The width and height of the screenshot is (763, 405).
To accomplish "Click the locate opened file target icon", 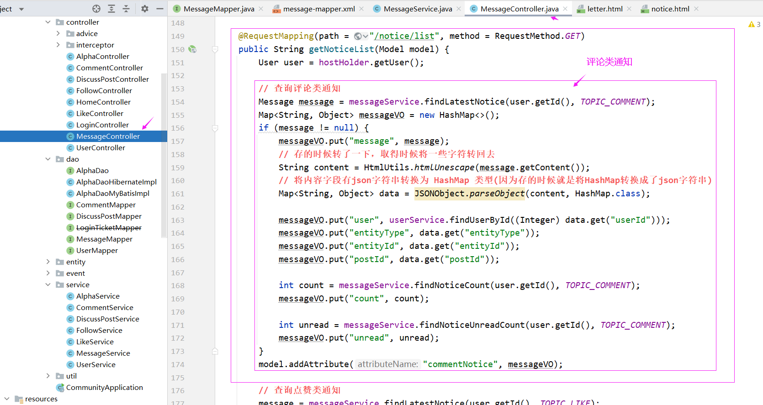I will pyautogui.click(x=96, y=9).
